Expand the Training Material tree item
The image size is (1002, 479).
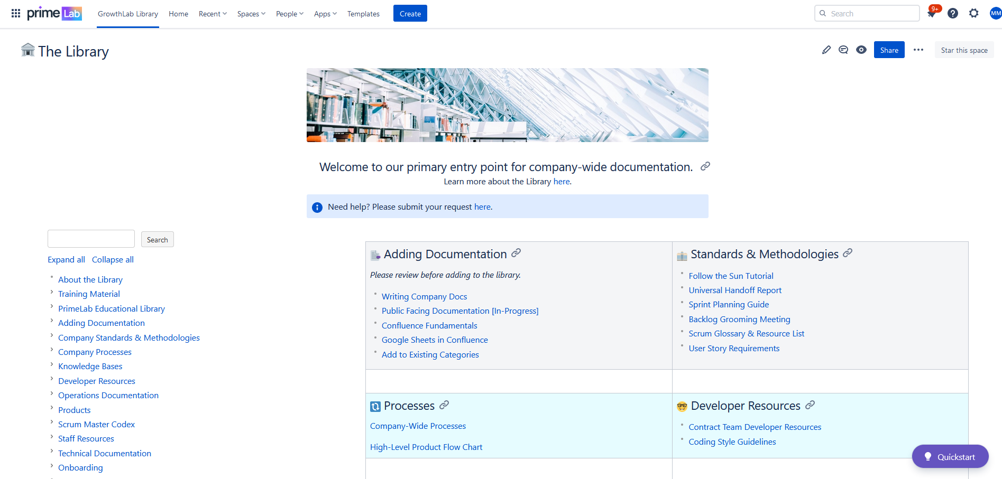52,293
